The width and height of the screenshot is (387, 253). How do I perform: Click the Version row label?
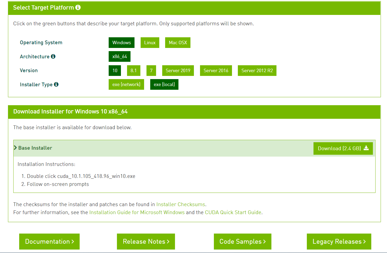[29, 71]
